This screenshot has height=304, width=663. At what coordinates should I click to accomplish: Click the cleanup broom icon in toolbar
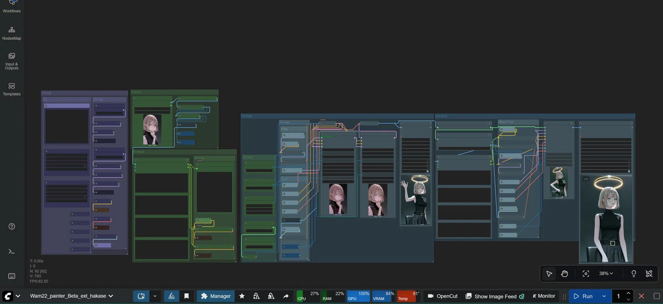point(171,296)
